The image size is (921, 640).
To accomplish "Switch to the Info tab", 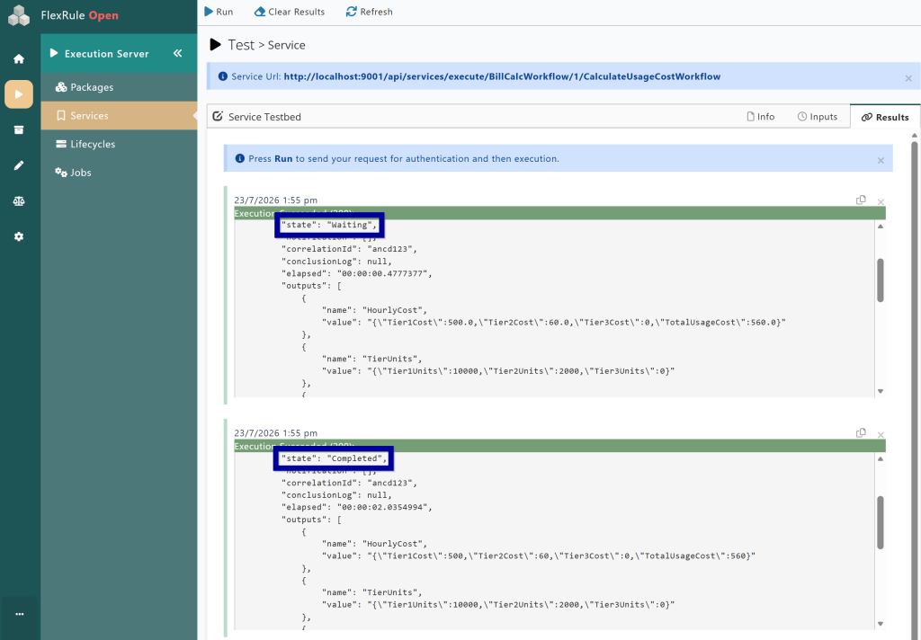I will point(761,117).
